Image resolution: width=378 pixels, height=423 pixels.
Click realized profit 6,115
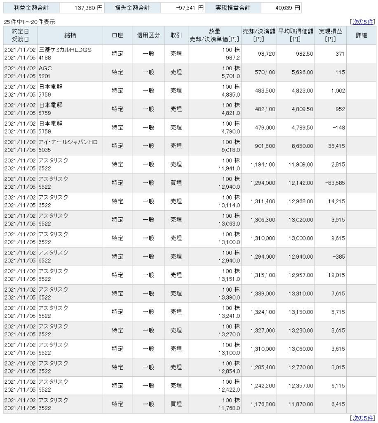tap(338, 386)
